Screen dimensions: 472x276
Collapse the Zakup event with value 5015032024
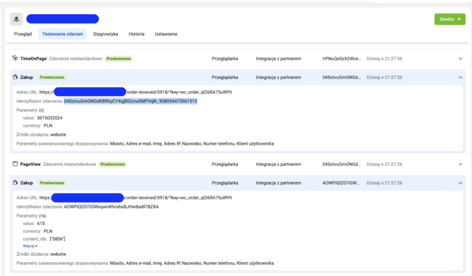pyautogui.click(x=460, y=77)
